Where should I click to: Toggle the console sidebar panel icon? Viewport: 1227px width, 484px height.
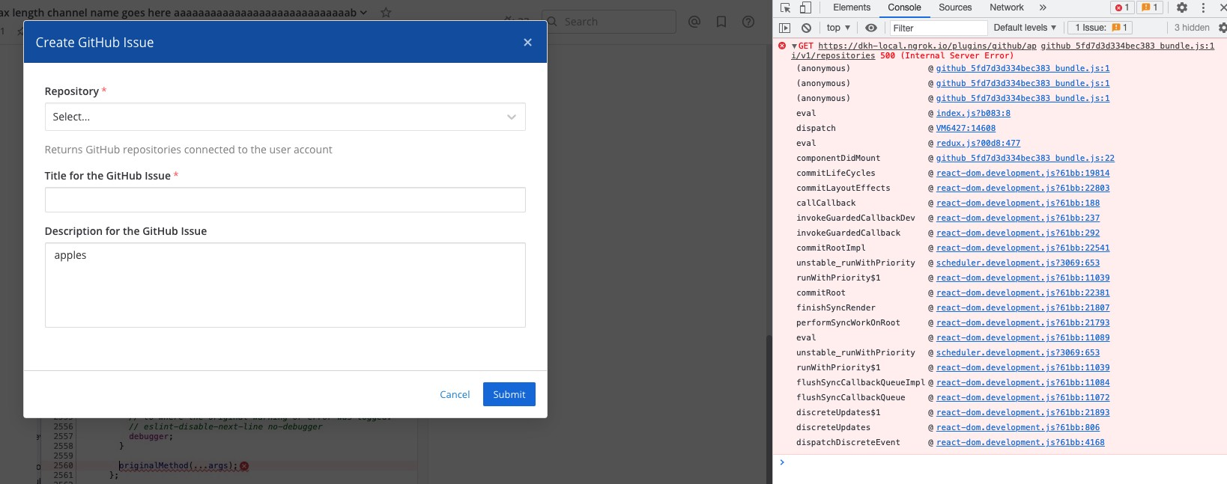(x=784, y=28)
